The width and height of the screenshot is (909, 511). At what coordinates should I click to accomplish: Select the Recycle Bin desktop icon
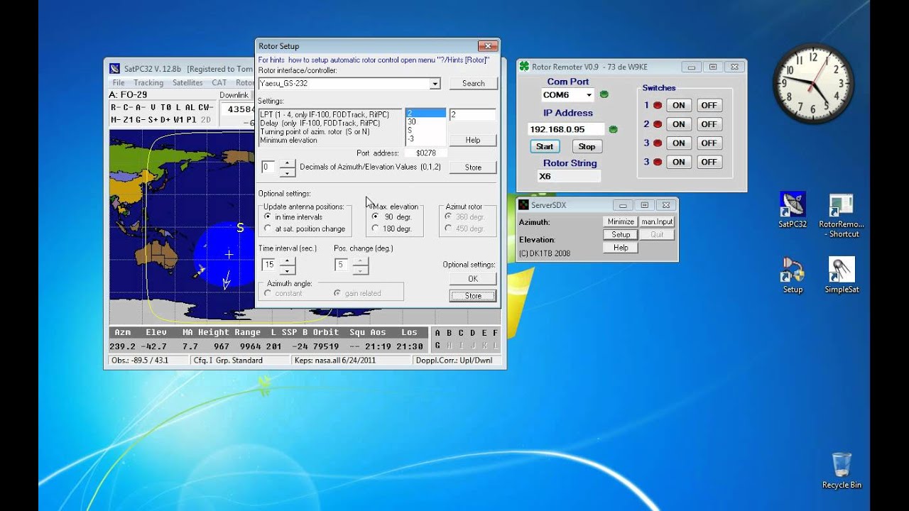click(842, 470)
